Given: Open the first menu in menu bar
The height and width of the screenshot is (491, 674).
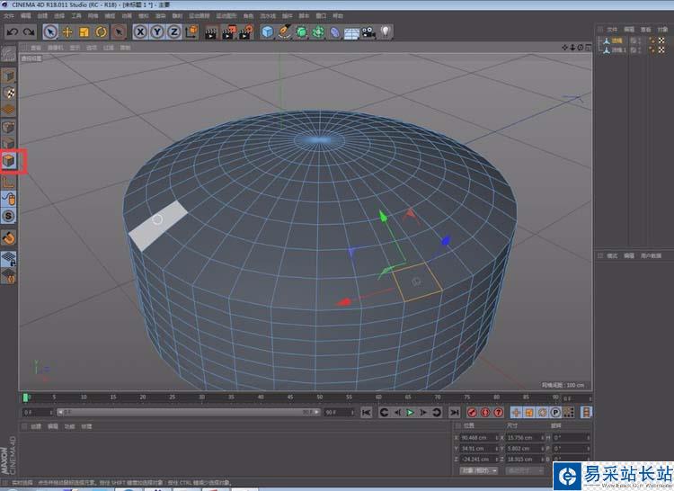Looking at the screenshot, I should point(9,16).
